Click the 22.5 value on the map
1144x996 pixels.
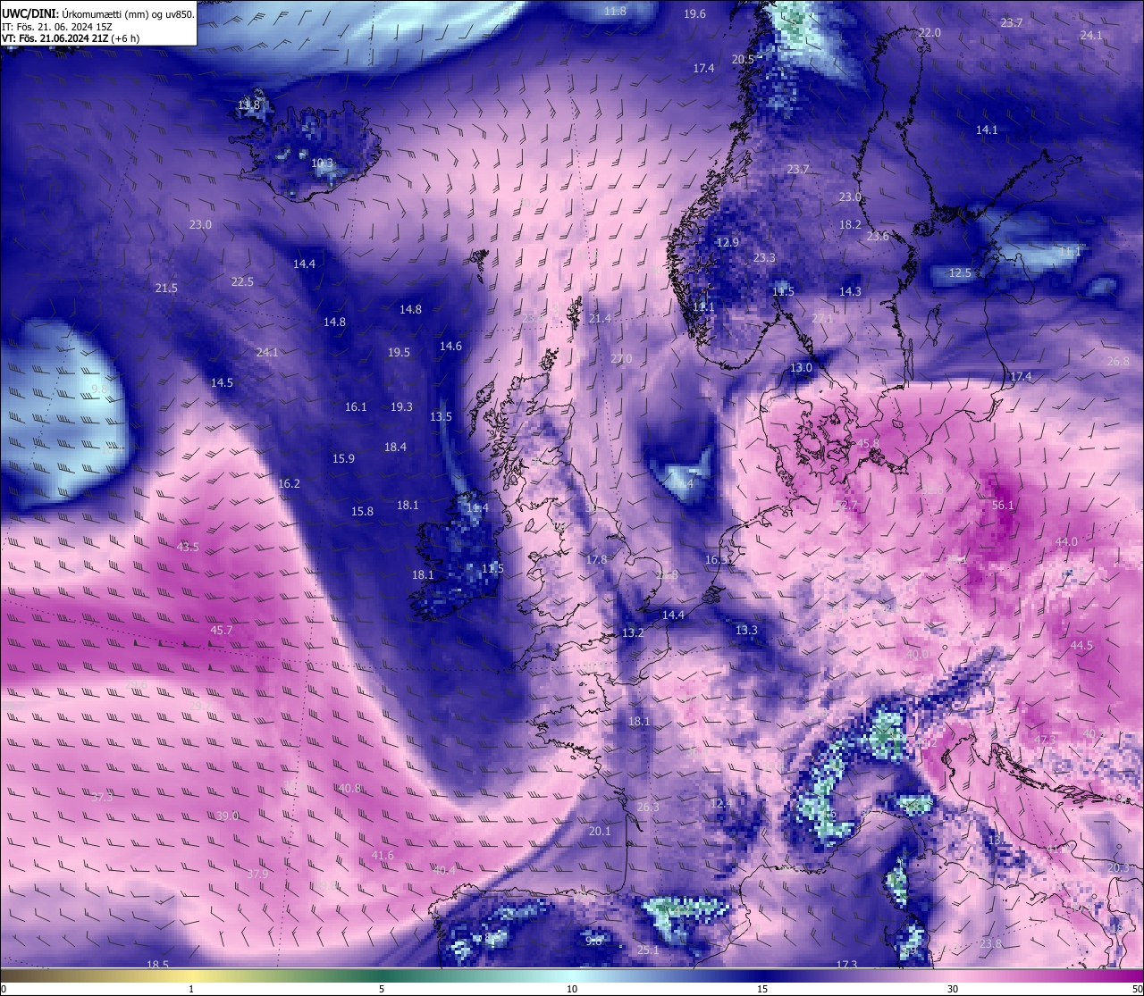242,282
